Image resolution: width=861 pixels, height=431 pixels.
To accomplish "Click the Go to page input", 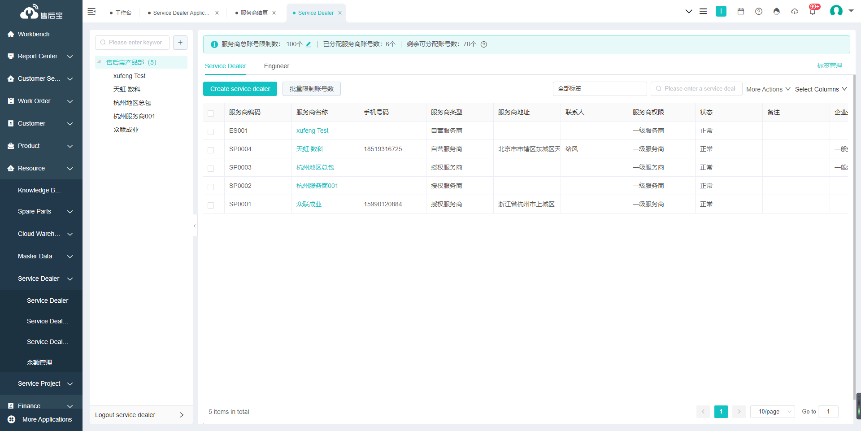I will tap(828, 412).
